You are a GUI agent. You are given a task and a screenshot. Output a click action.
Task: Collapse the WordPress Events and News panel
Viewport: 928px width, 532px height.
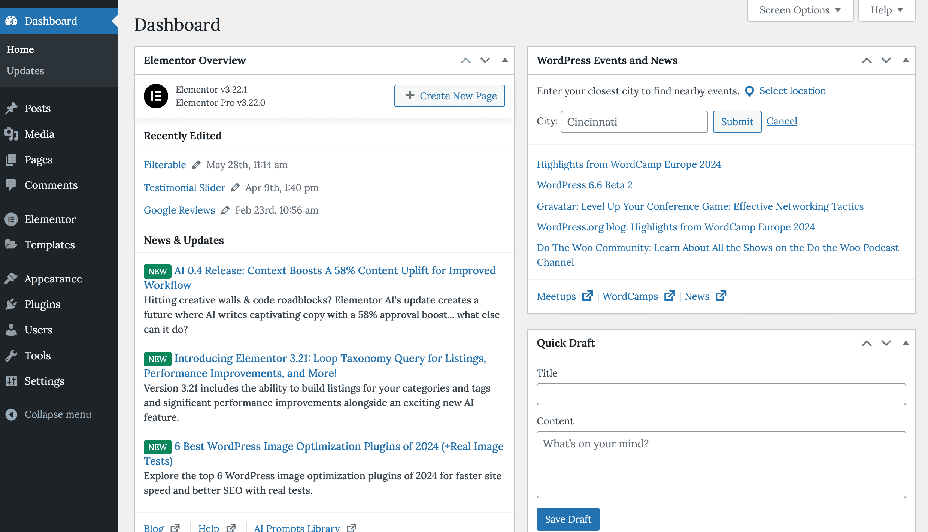[x=906, y=60]
